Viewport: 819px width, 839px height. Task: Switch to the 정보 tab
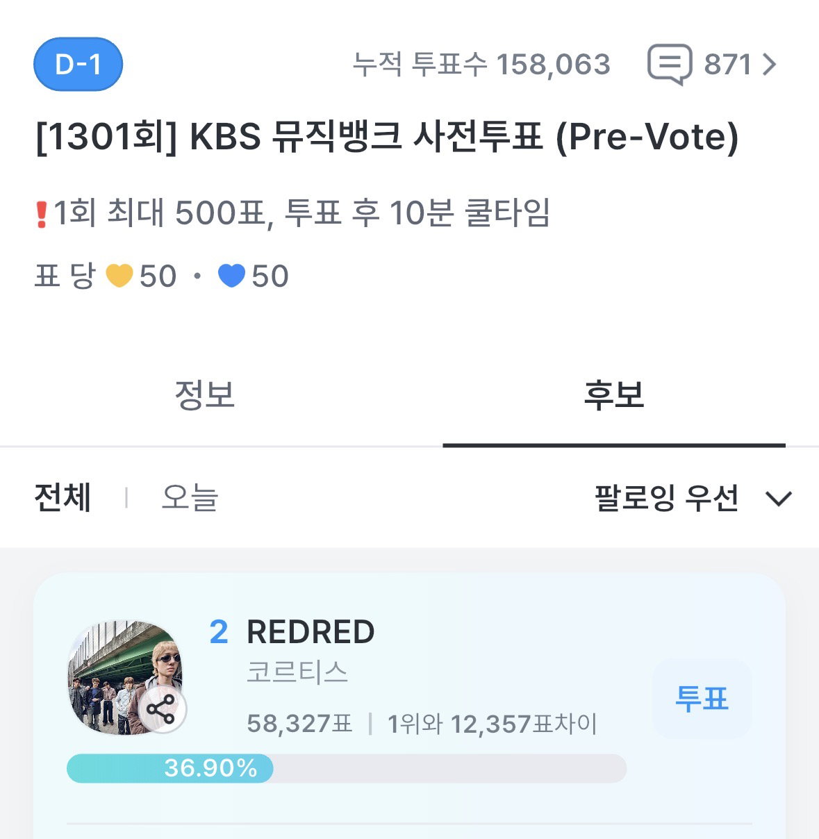204,394
